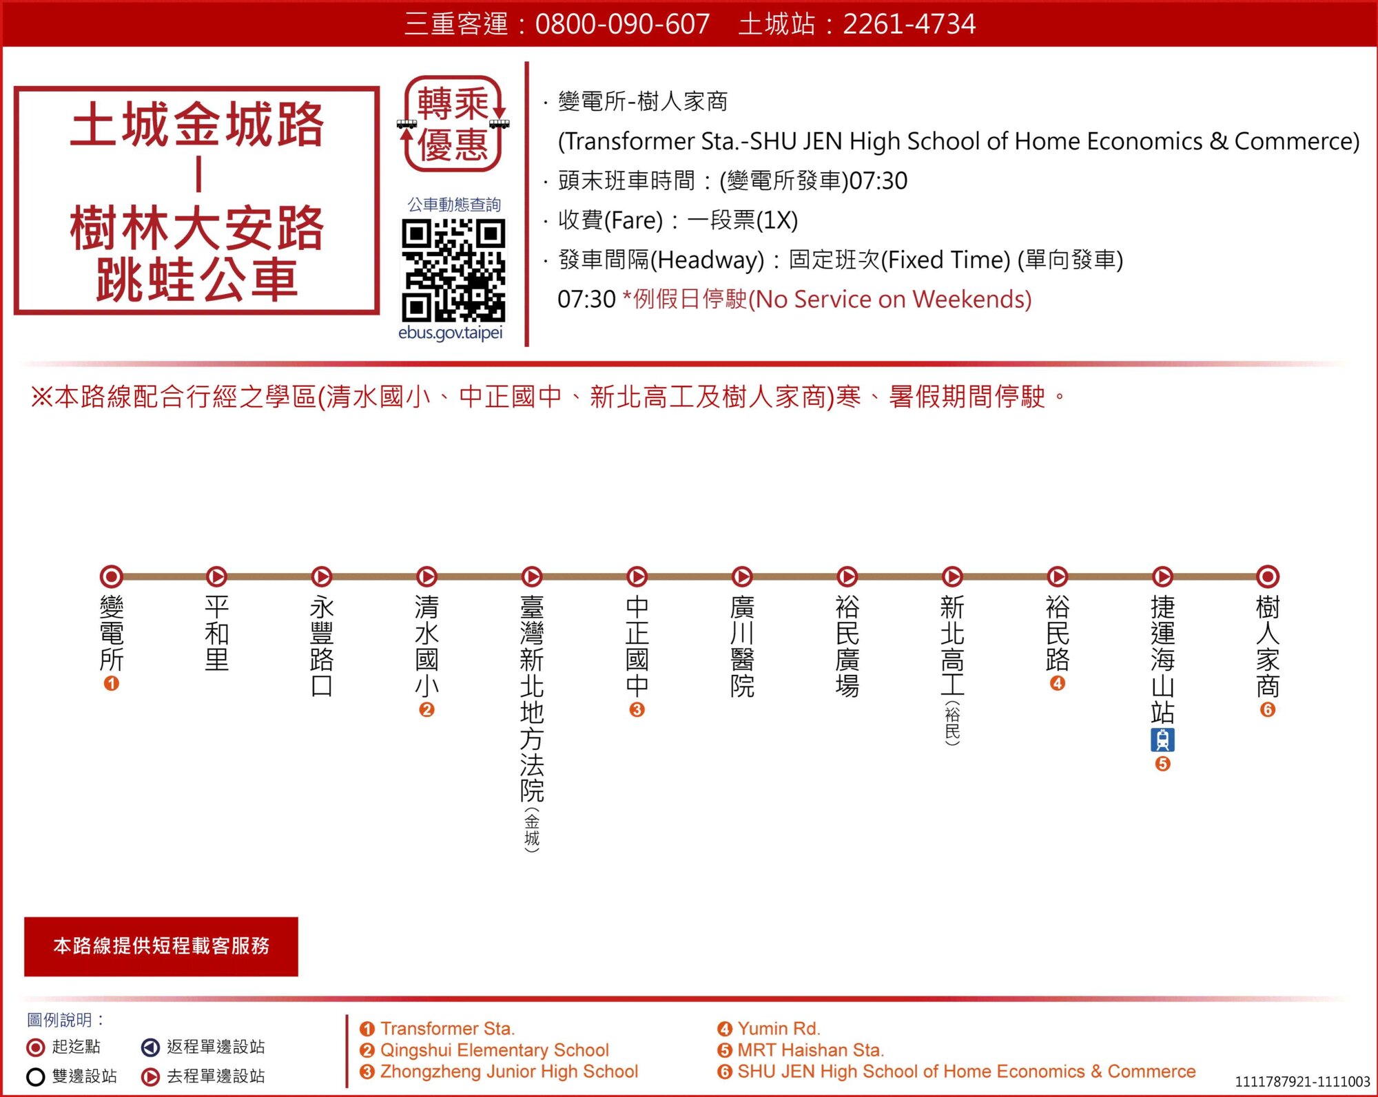Click the 樹人家商 terminal stop marker
The width and height of the screenshot is (1378, 1097).
(x=1268, y=576)
